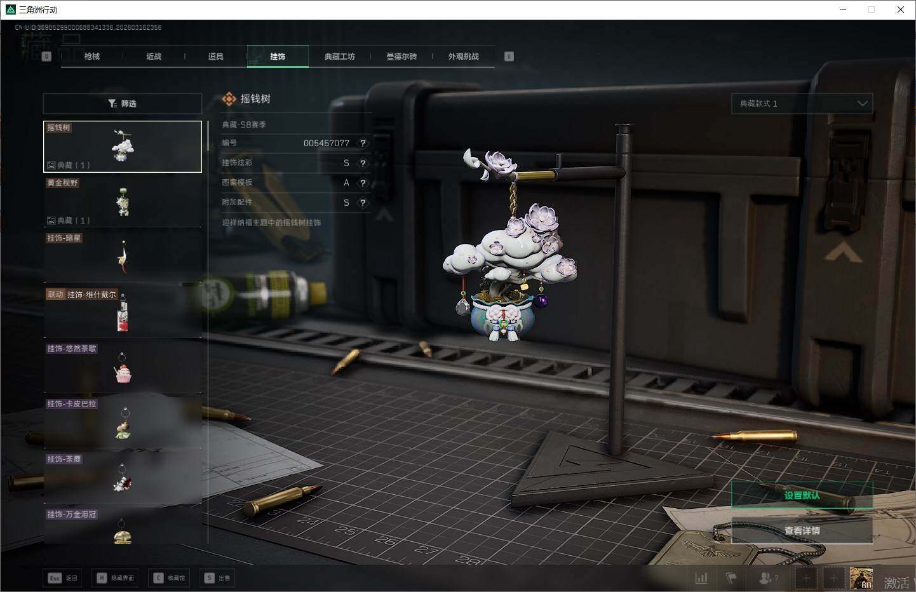The height and width of the screenshot is (592, 916).
Task: Click the E next-tab key icon
Action: [x=509, y=57]
